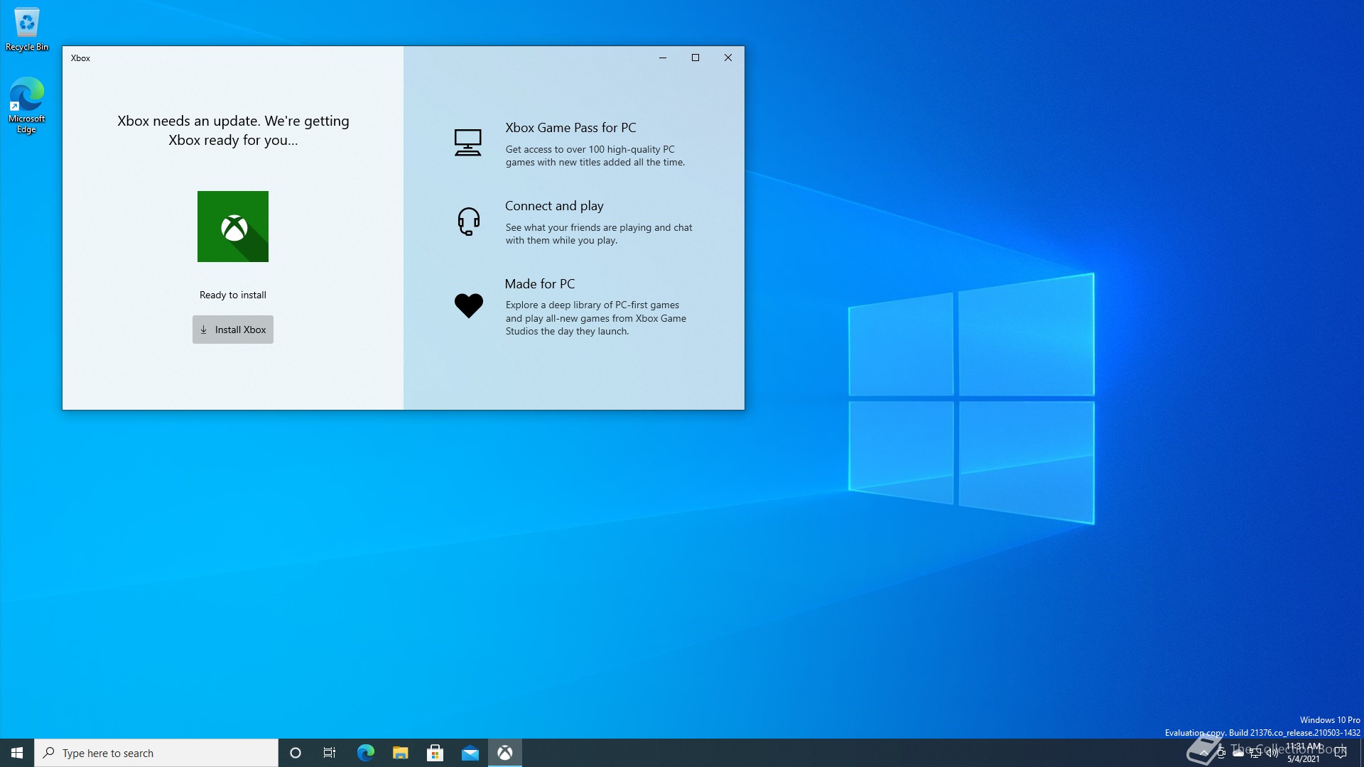
Task: Select the Made for PC heading
Action: tap(540, 284)
